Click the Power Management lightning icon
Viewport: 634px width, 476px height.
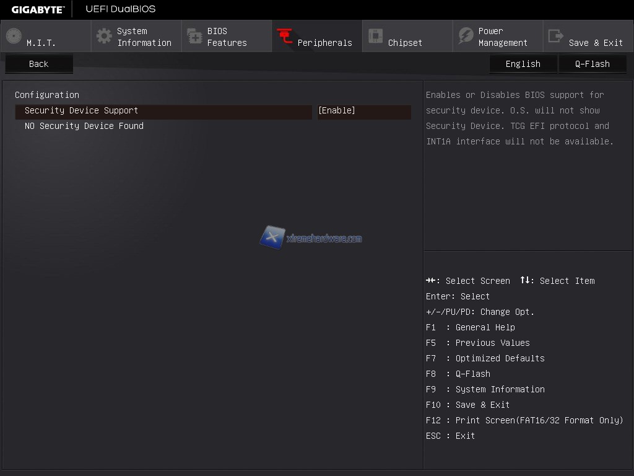coord(466,36)
